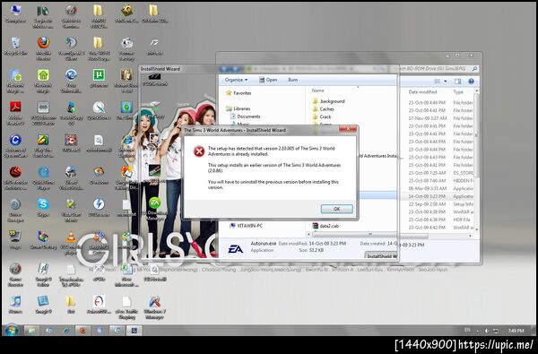Viewport: 538px width, 354px height.
Task: Open the EA Download Manager desktop icon
Action: (x=154, y=209)
